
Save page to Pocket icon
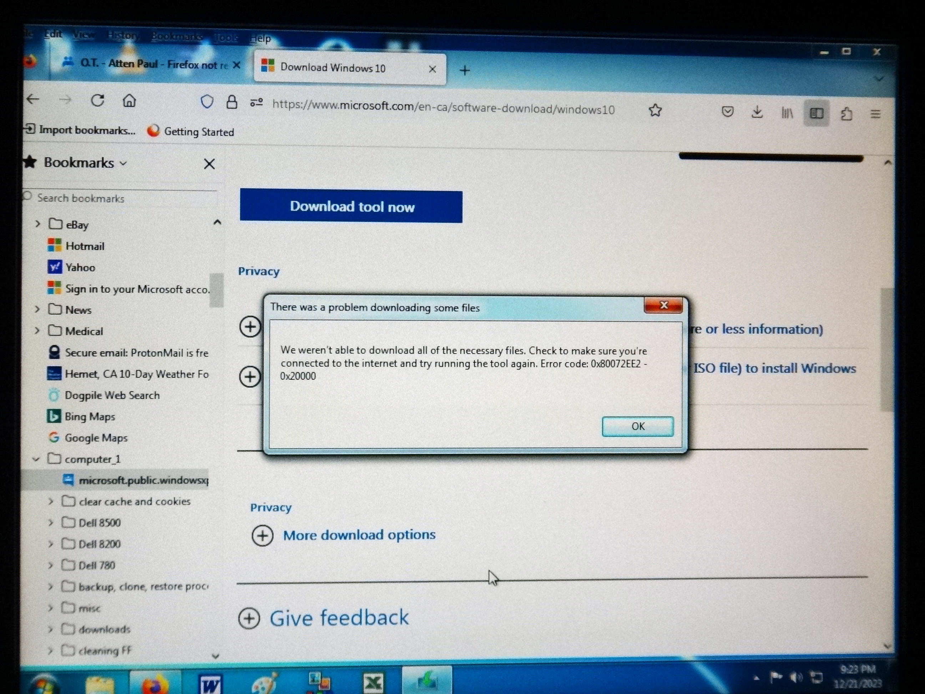click(728, 112)
